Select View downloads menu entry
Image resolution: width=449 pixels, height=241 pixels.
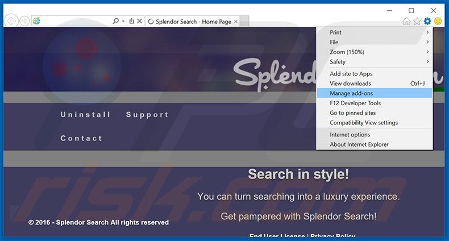(x=375, y=84)
